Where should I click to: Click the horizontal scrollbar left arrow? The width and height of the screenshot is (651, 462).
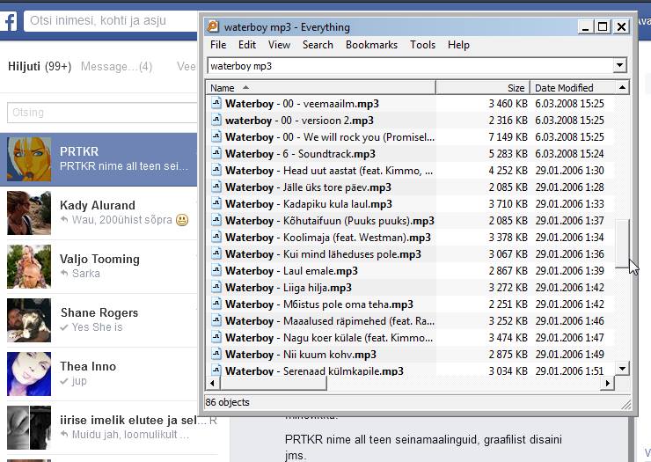[212, 383]
